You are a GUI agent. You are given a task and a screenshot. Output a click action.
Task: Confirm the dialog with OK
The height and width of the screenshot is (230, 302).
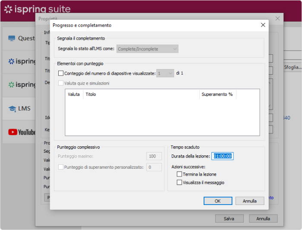point(218,201)
